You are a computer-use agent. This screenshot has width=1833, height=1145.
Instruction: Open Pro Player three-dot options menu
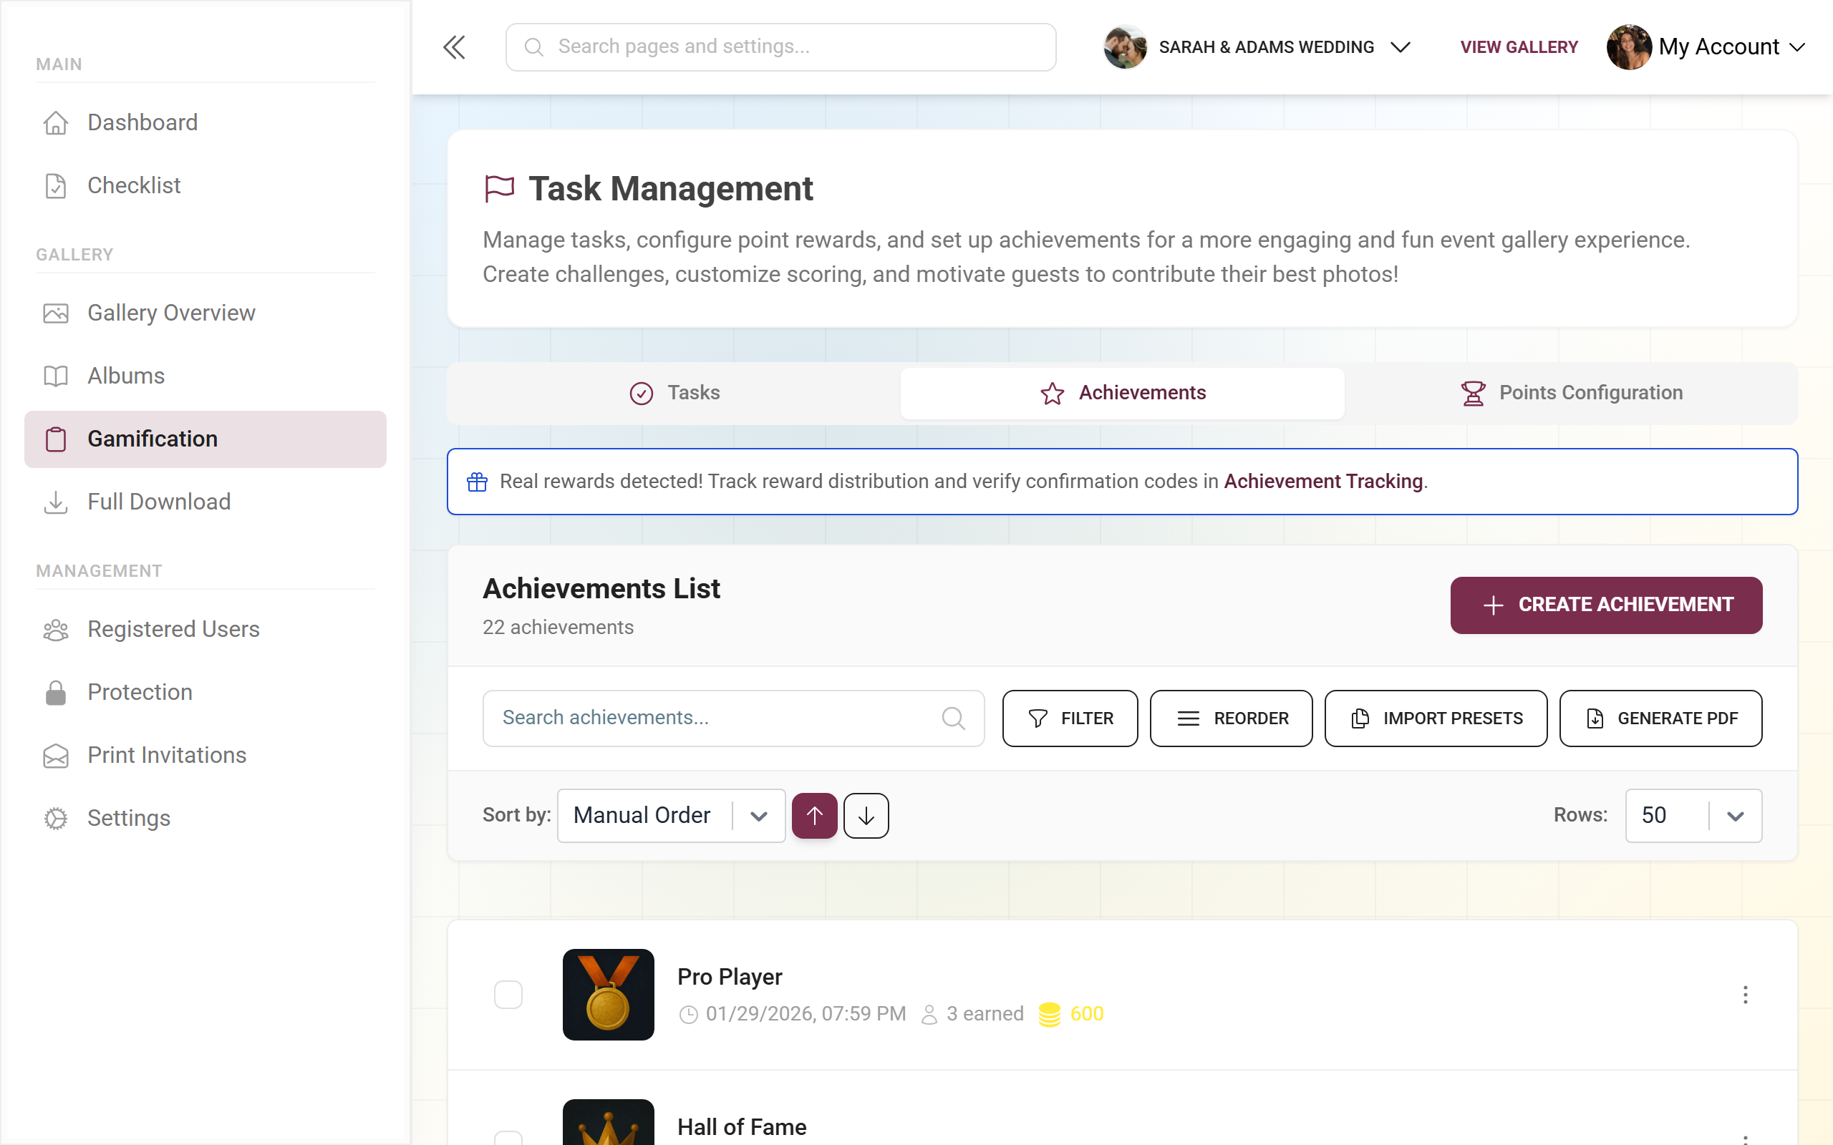click(x=1745, y=994)
